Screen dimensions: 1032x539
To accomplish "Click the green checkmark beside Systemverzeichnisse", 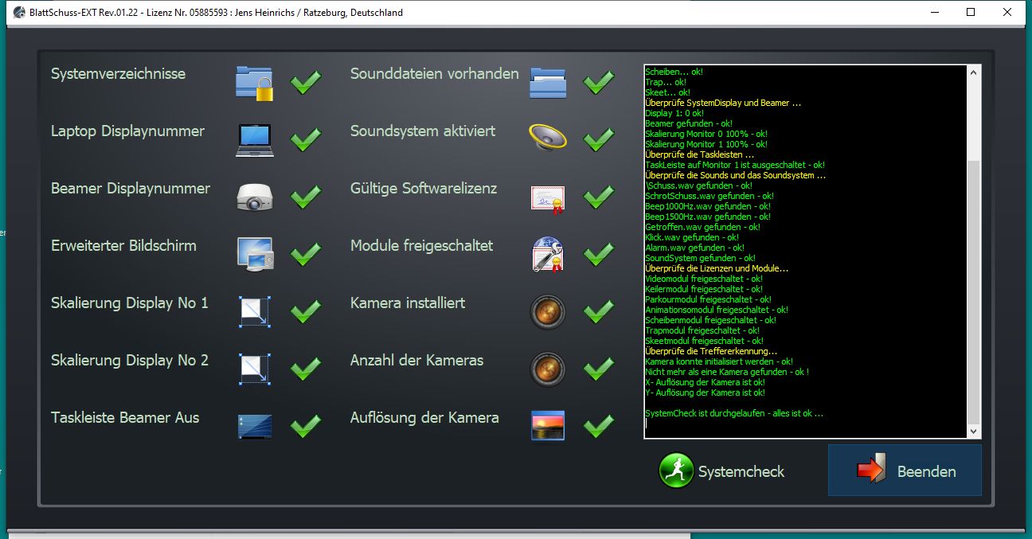I will (306, 82).
